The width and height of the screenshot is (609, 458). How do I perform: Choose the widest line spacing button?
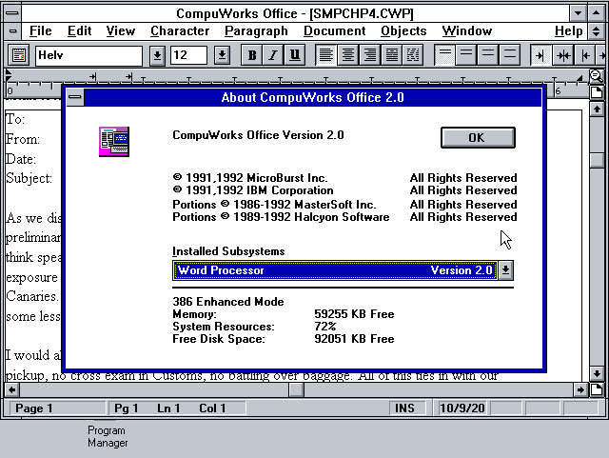click(510, 55)
